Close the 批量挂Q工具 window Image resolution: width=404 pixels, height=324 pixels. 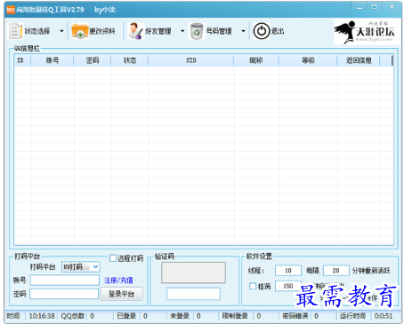[392, 7]
